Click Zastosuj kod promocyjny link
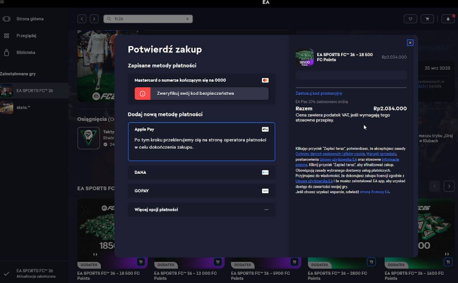The width and height of the screenshot is (458, 283). pos(319,93)
